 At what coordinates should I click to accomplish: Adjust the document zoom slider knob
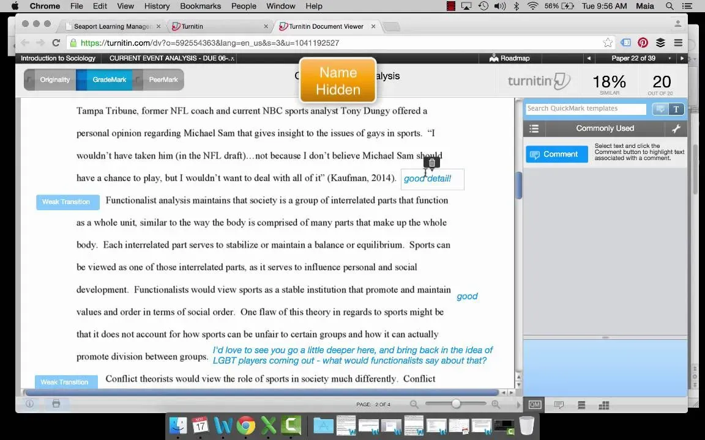point(456,404)
